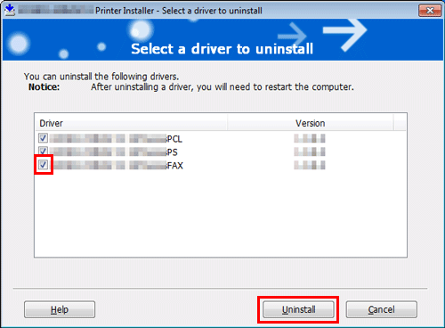Sort list by Version column header

coord(311,123)
